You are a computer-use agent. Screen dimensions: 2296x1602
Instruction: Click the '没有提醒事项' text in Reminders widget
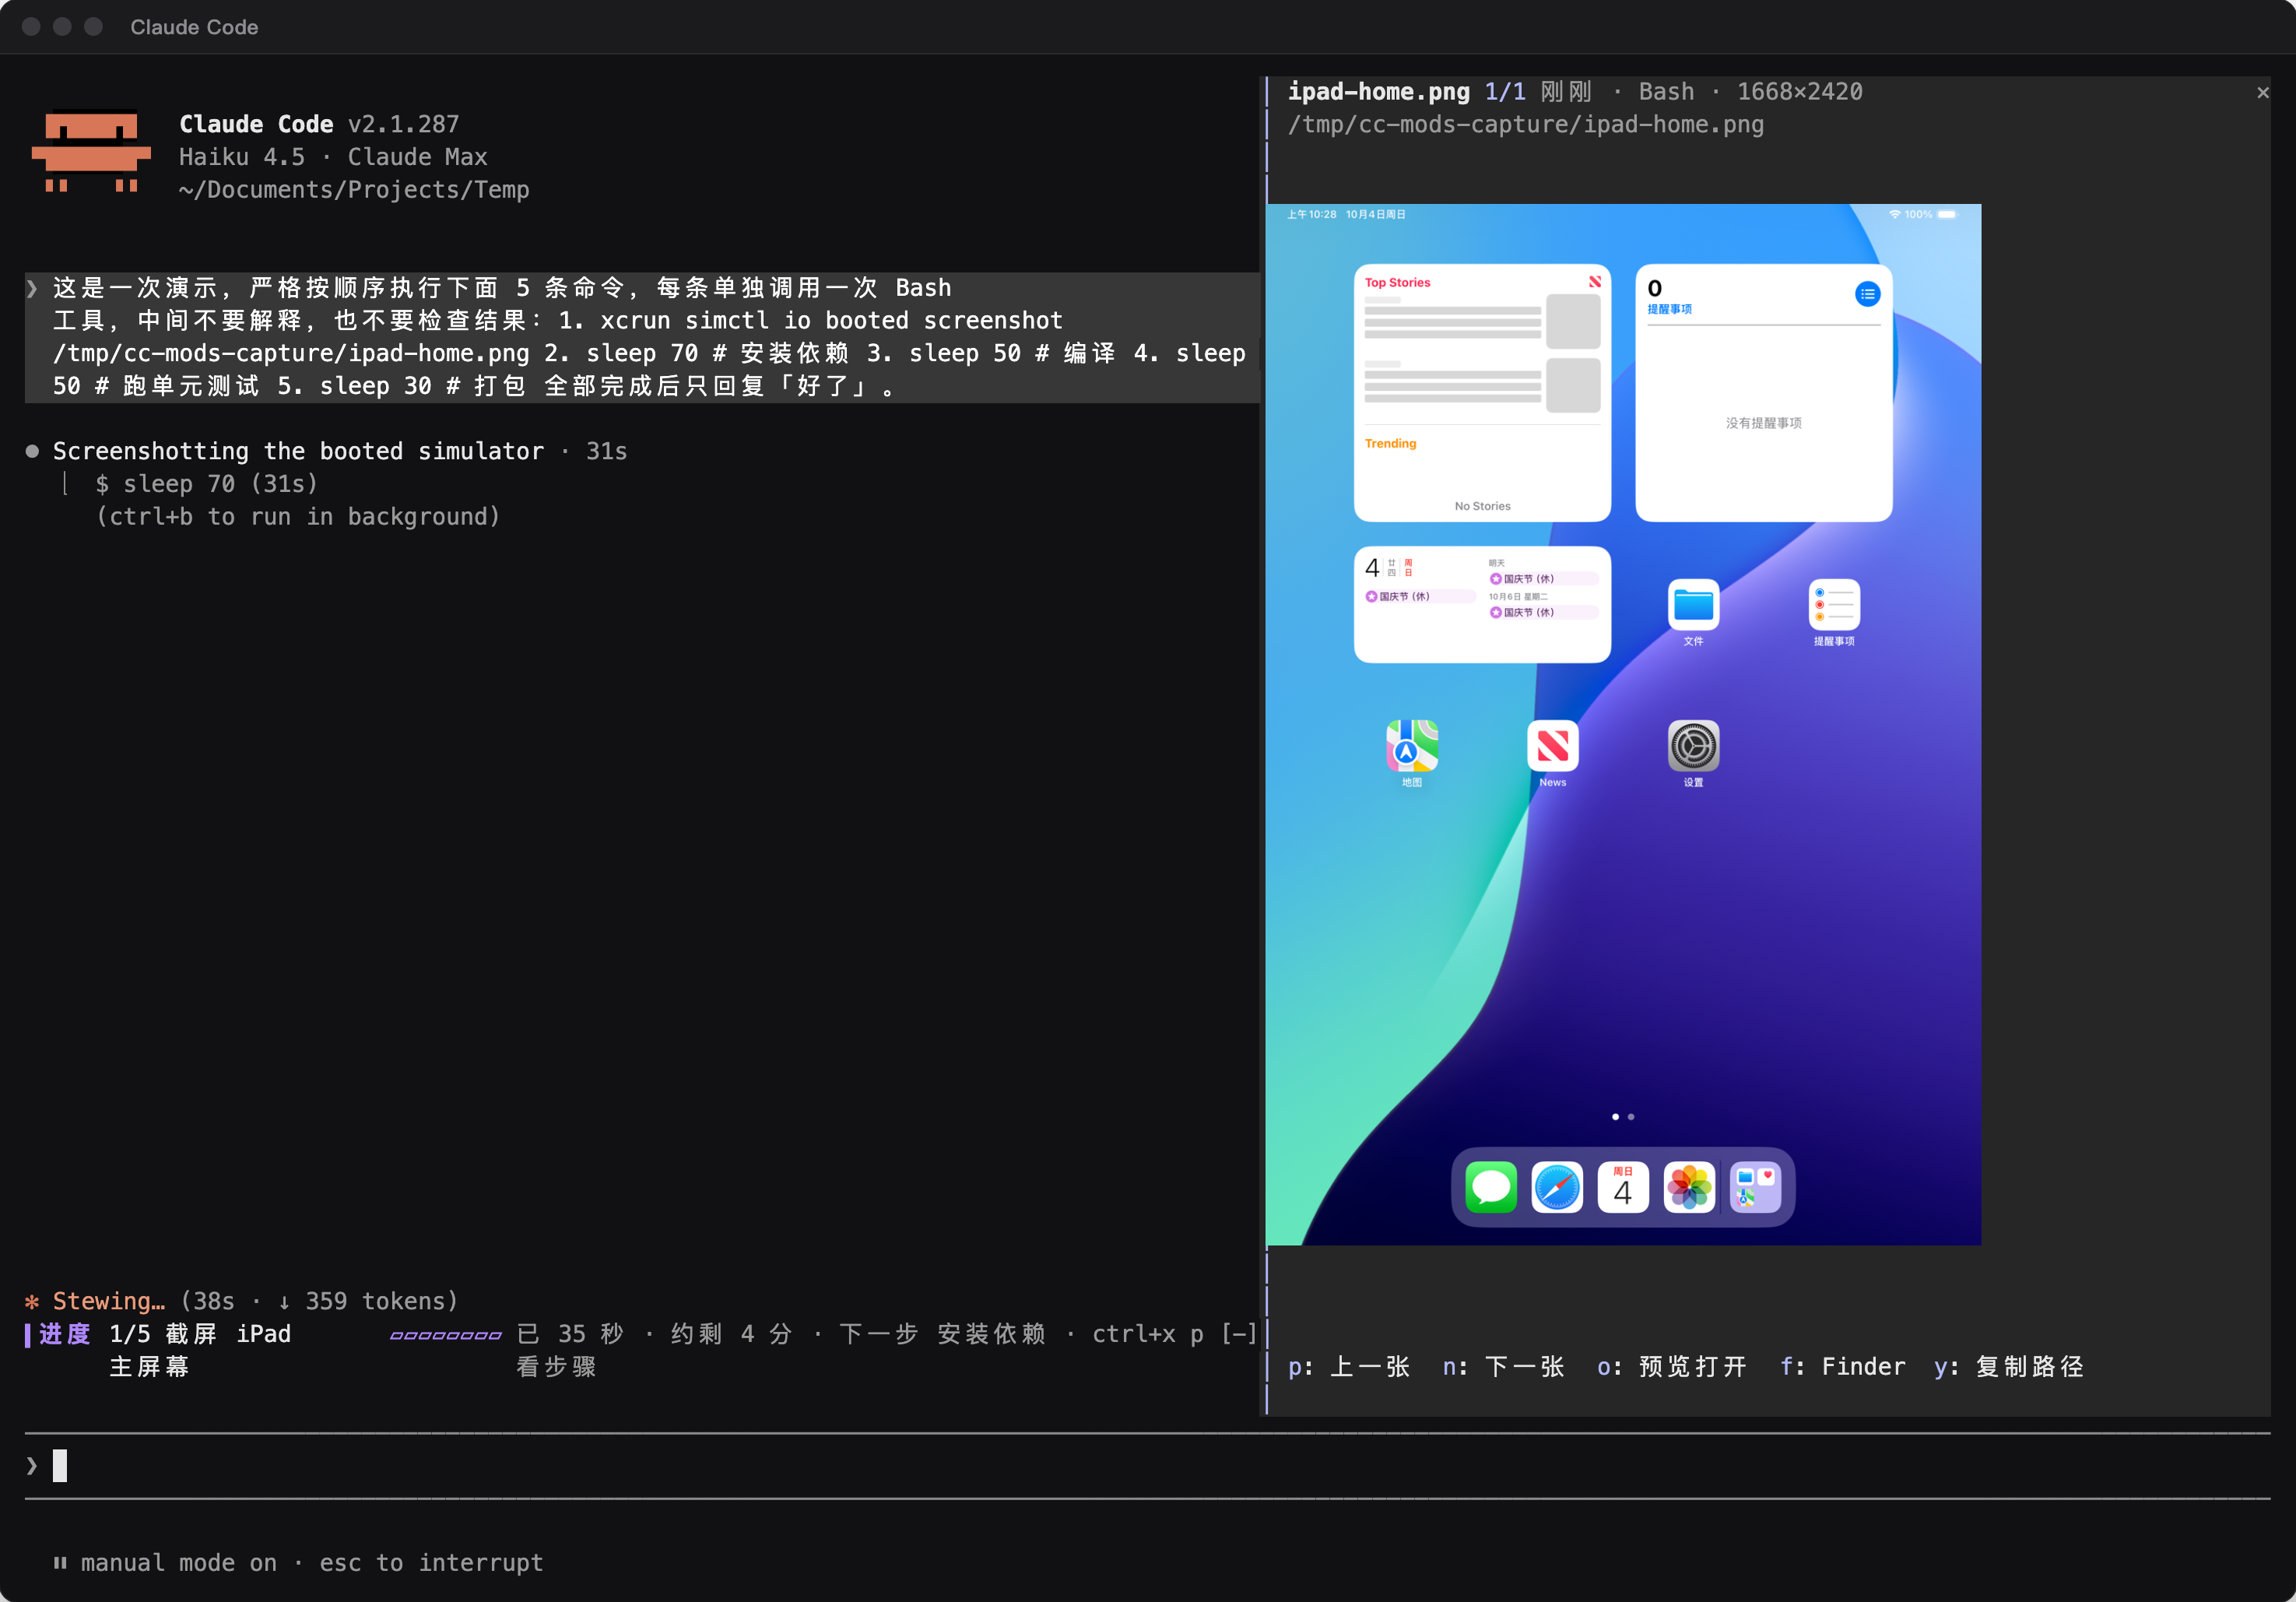coord(1763,423)
